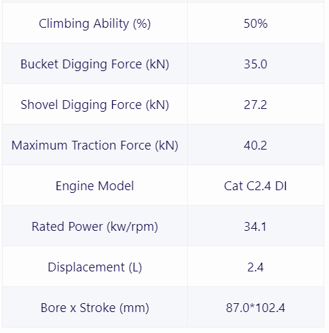
Task: Select the Maximum Traction Force (kN) label
Action: [x=95, y=146]
